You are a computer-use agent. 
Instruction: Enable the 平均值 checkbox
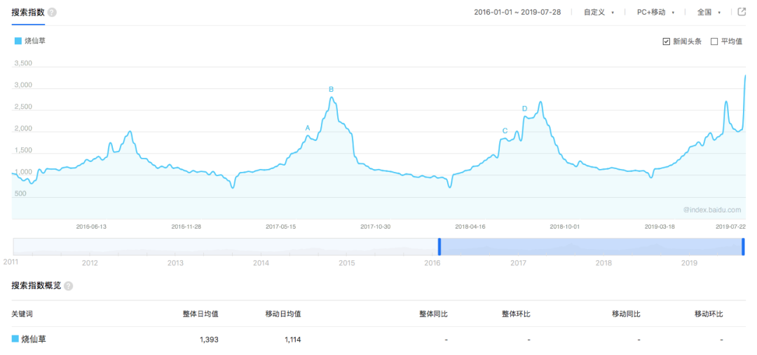click(714, 41)
